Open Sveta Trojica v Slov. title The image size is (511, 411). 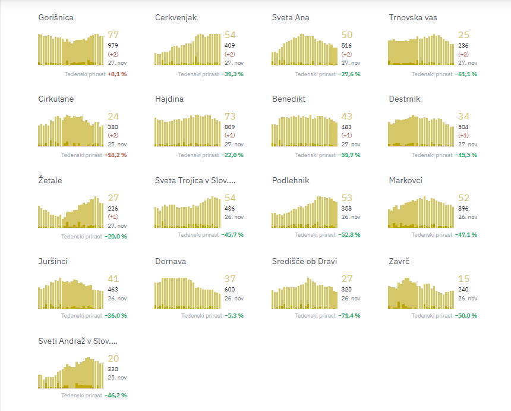pyautogui.click(x=195, y=181)
